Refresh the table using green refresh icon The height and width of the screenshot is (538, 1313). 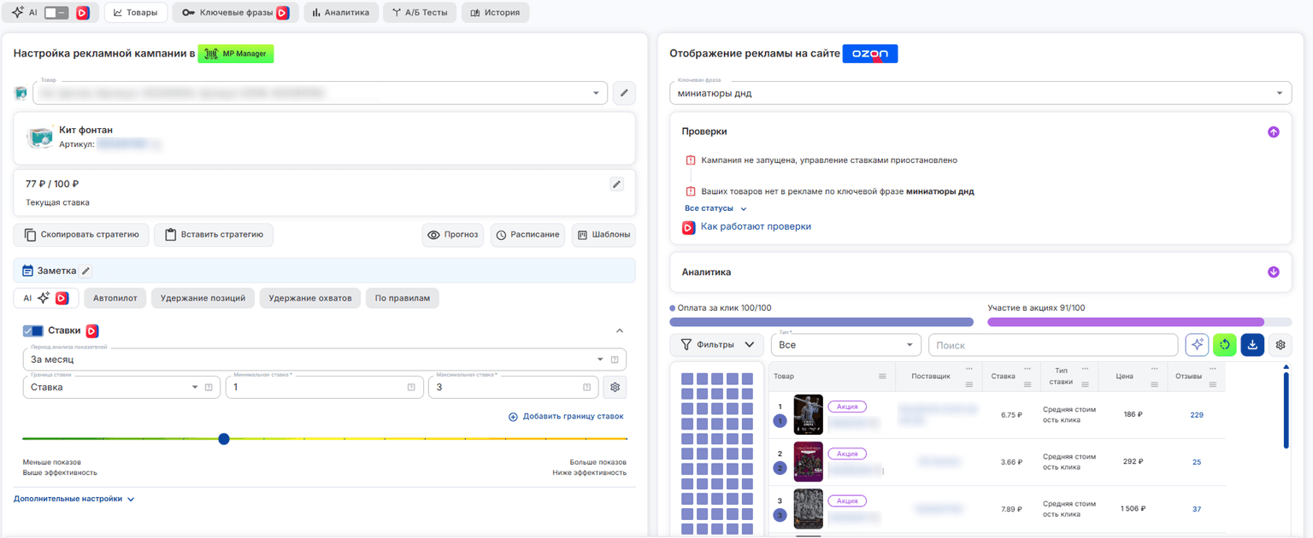pos(1225,345)
